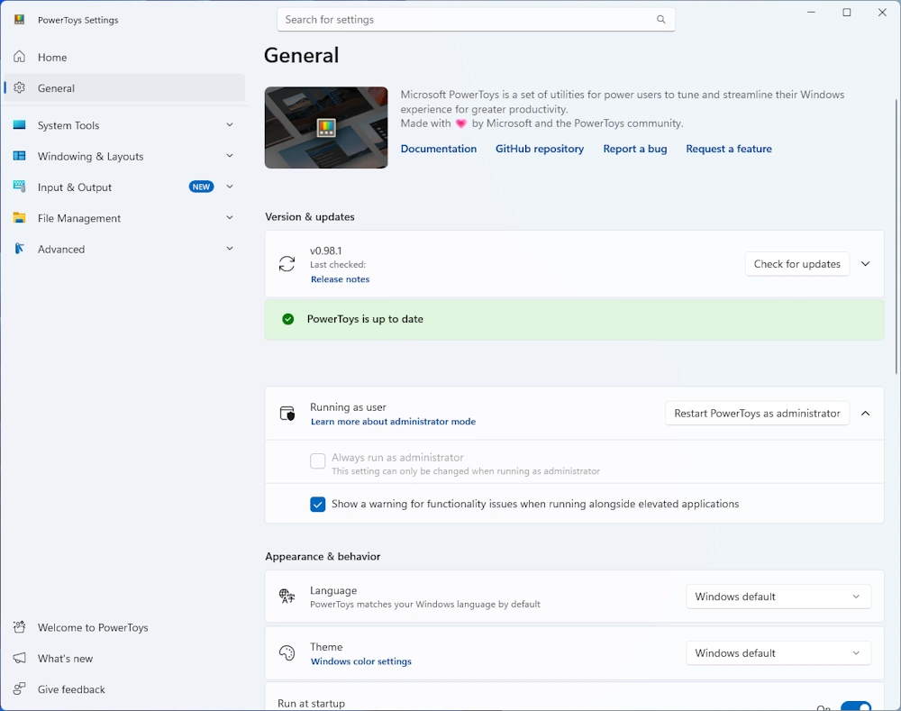Click the Home icon in sidebar
The height and width of the screenshot is (711, 901).
pos(20,58)
